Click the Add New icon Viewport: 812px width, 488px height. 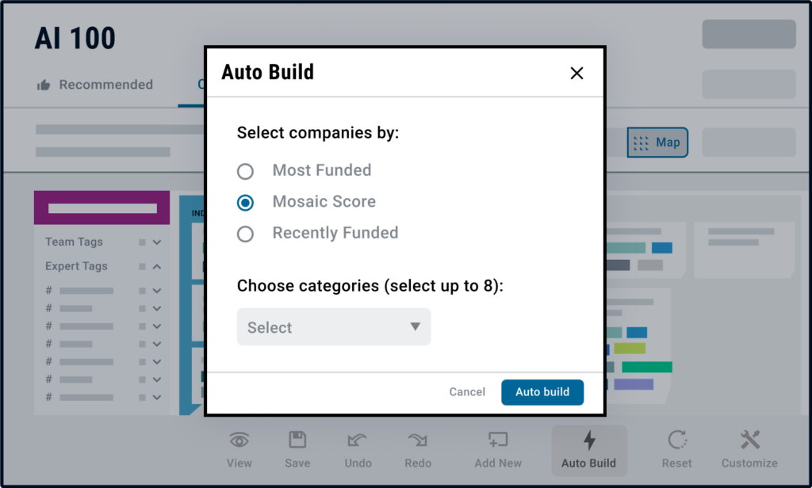tap(498, 440)
